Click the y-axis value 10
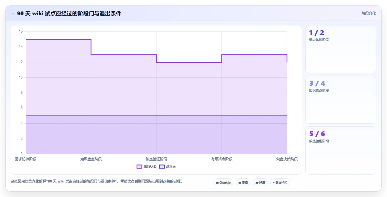The height and width of the screenshot is (197, 387). tap(21, 77)
